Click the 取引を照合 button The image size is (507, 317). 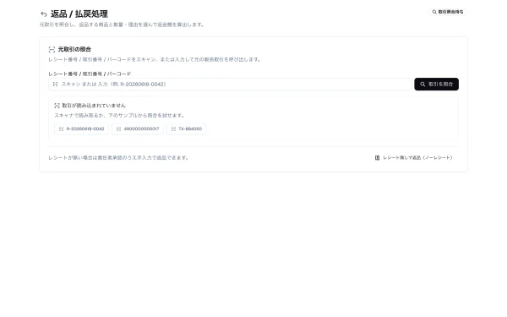(436, 84)
